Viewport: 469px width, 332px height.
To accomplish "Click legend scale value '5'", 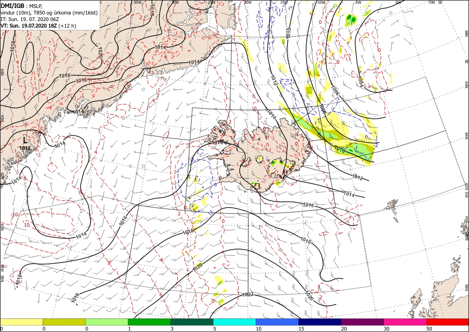I will (x=214, y=329).
